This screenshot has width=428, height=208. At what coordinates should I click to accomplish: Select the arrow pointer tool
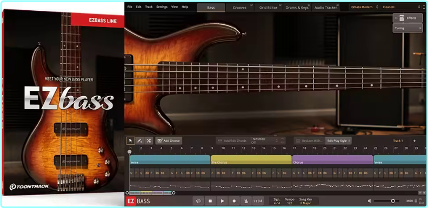point(130,140)
